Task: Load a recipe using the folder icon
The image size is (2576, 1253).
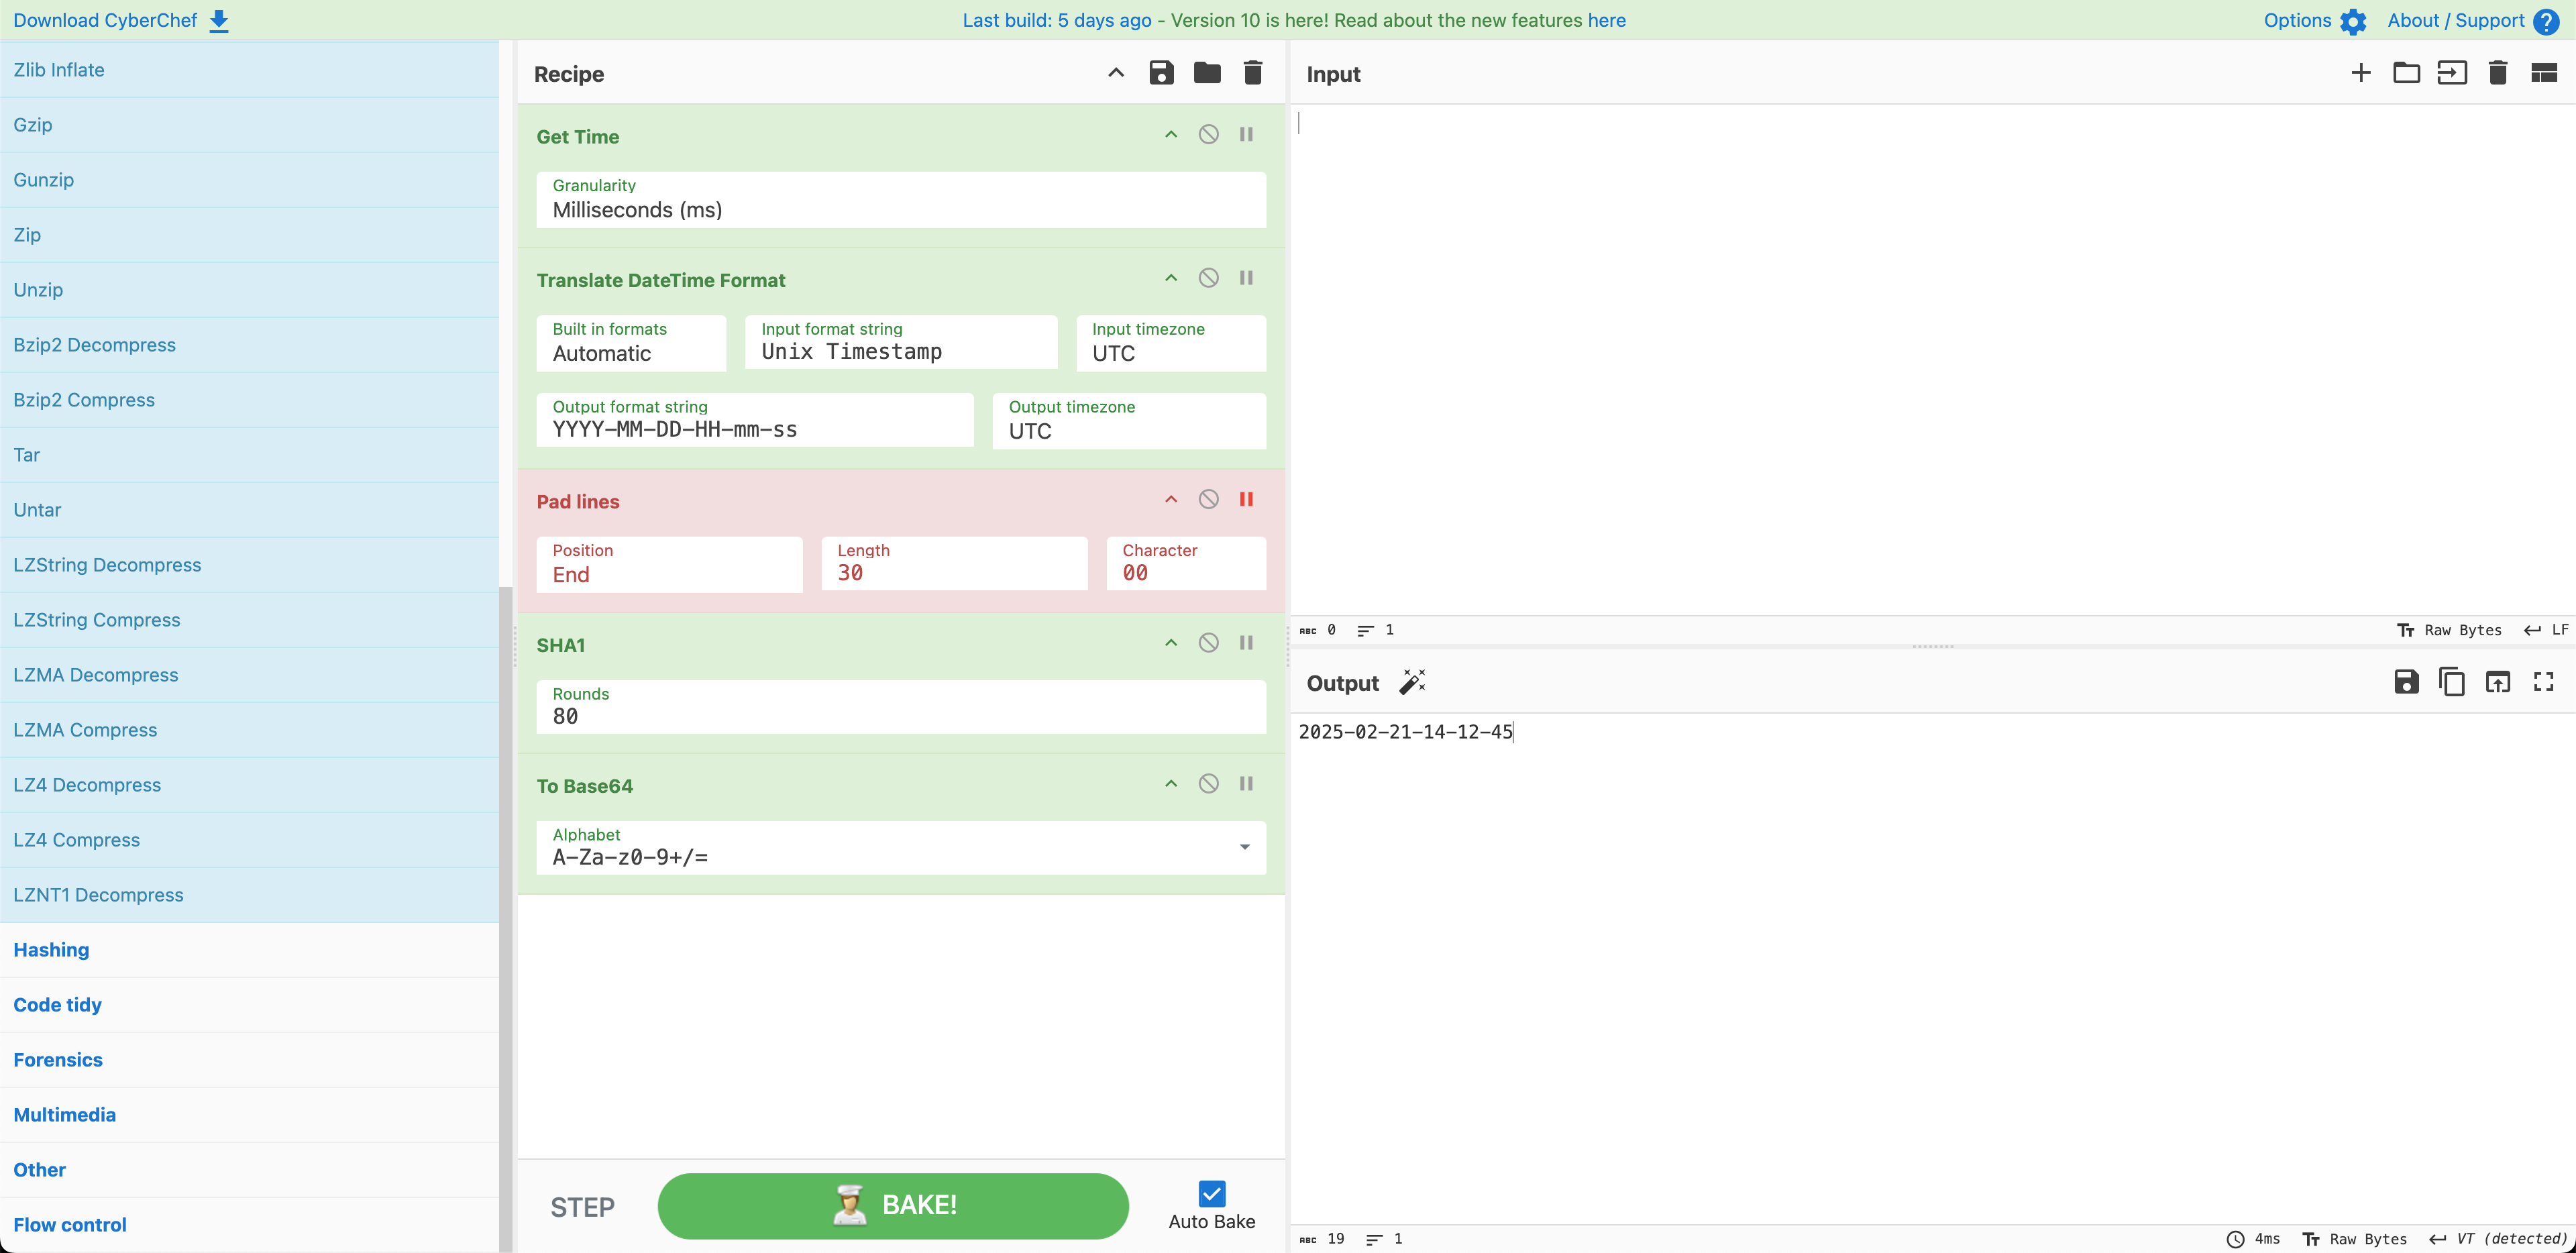Action: tap(1207, 73)
